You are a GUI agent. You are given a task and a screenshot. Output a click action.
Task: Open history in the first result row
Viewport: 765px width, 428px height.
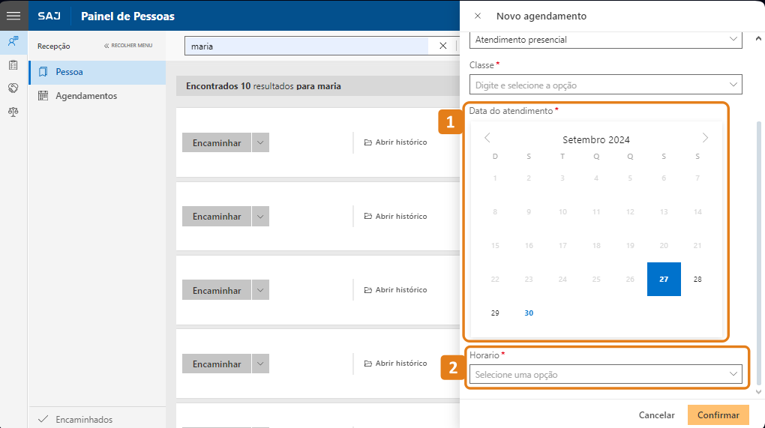[x=396, y=142]
